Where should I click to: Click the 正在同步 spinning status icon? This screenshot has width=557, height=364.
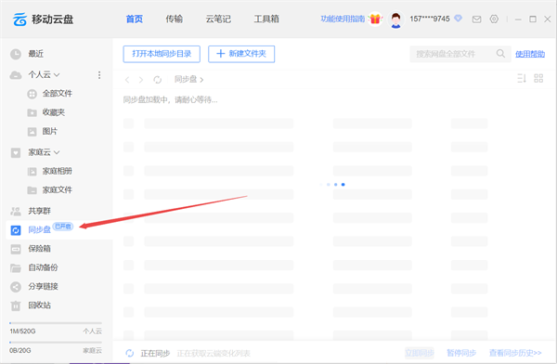[x=130, y=353]
